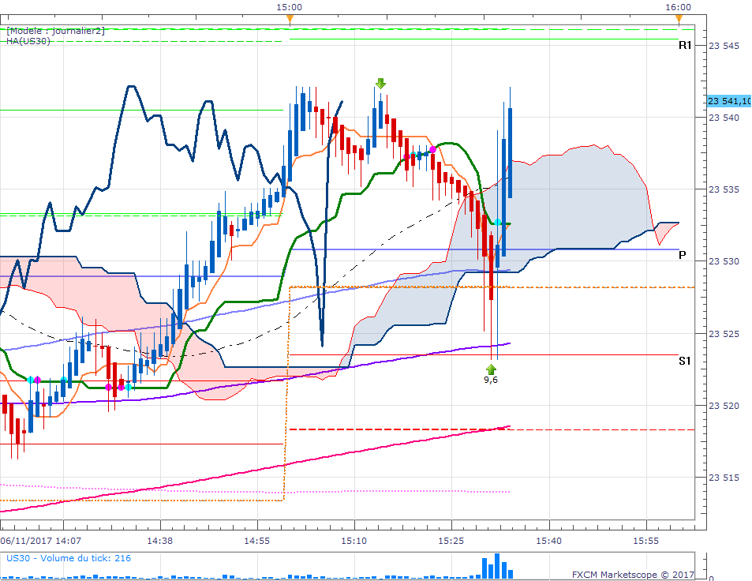This screenshot has height=581, width=752.
Task: Click the 23 515 price axis label
Action: (x=724, y=478)
